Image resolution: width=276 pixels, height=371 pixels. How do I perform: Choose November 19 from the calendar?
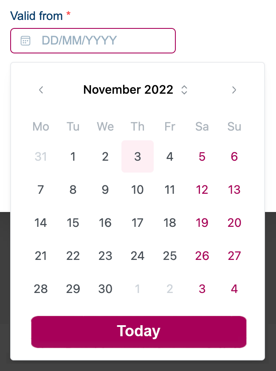(202, 223)
